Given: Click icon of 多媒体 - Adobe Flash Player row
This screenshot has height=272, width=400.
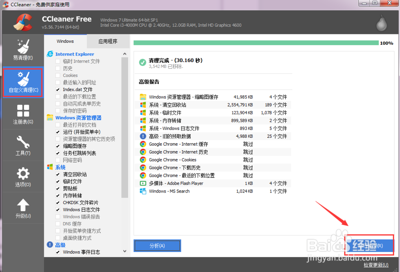Looking at the screenshot, I should pos(143,183).
